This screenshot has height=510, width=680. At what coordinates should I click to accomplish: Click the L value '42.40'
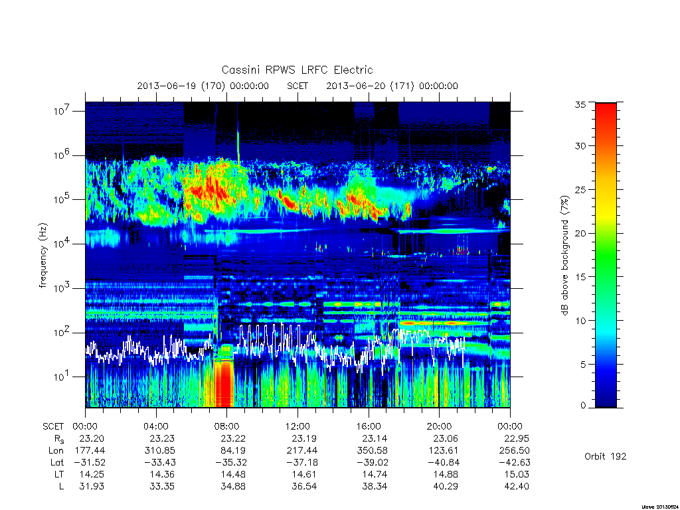coord(517,487)
